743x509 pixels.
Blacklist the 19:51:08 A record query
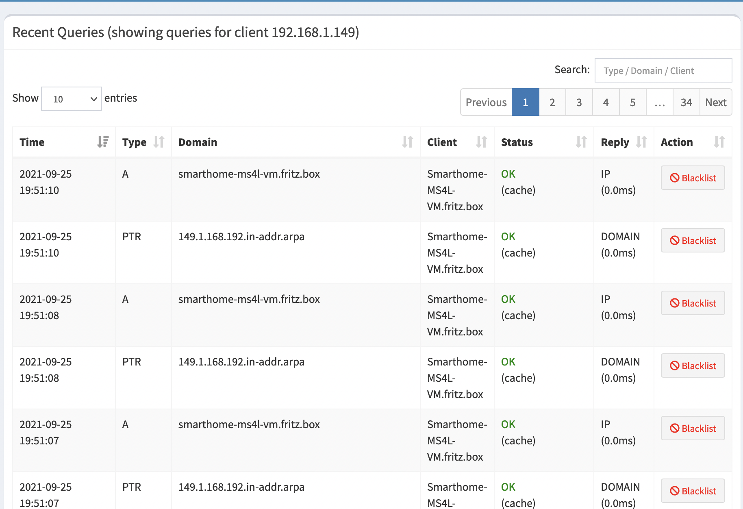693,303
